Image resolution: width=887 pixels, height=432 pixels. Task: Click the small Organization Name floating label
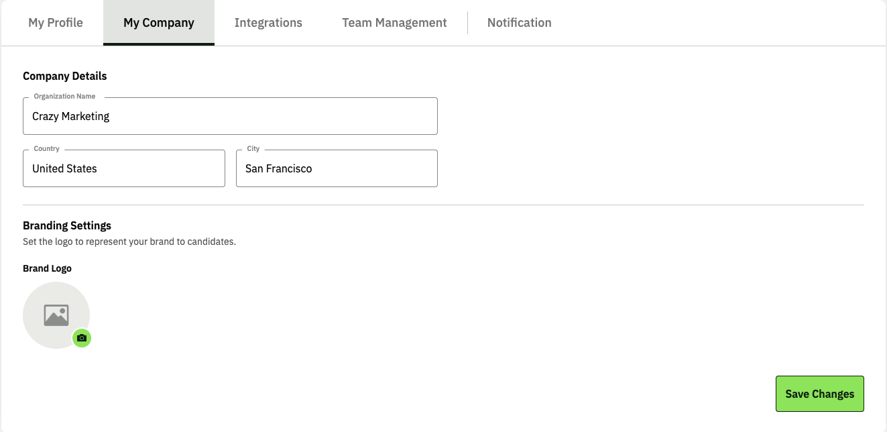click(x=64, y=97)
